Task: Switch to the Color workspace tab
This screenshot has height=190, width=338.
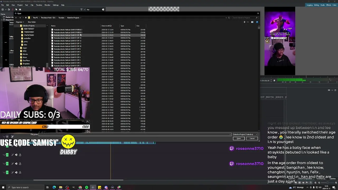Action: 335,5
